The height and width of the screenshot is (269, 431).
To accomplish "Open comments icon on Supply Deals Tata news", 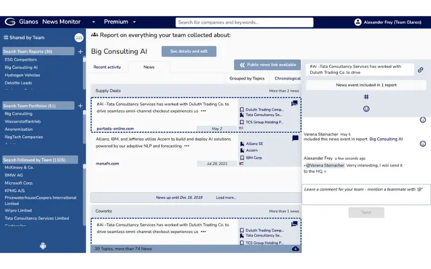I will click(294, 103).
